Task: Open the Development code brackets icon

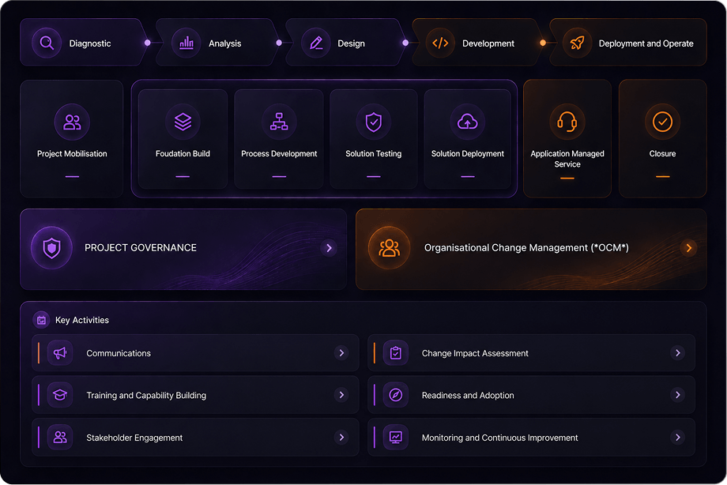Action: coord(440,43)
